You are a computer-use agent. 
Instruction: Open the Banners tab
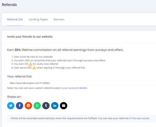(x=59, y=19)
